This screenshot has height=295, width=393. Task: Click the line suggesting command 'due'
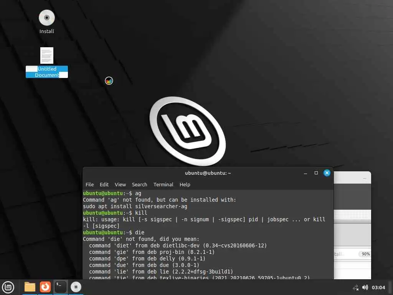pyautogui.click(x=144, y=265)
